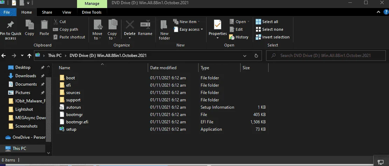Collapse the ribbon with the chevron
The height and width of the screenshot is (166, 389).
(378, 12)
